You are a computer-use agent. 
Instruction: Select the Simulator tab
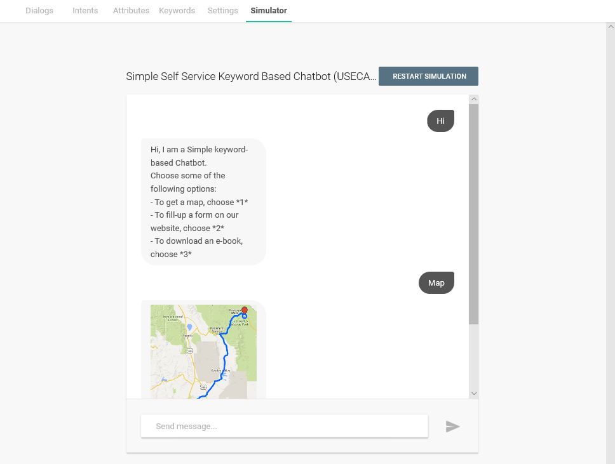pos(269,11)
